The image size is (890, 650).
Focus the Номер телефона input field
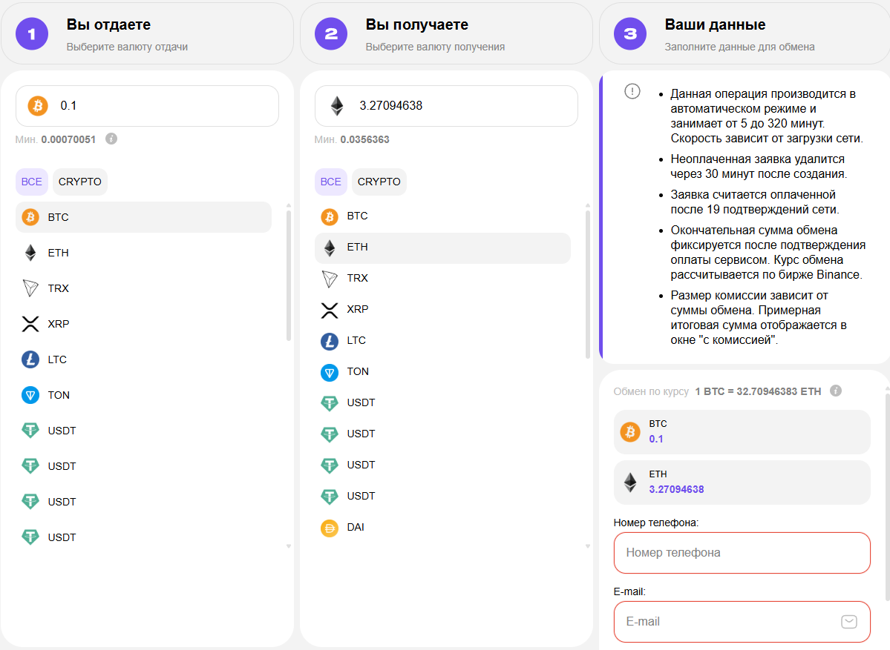742,553
